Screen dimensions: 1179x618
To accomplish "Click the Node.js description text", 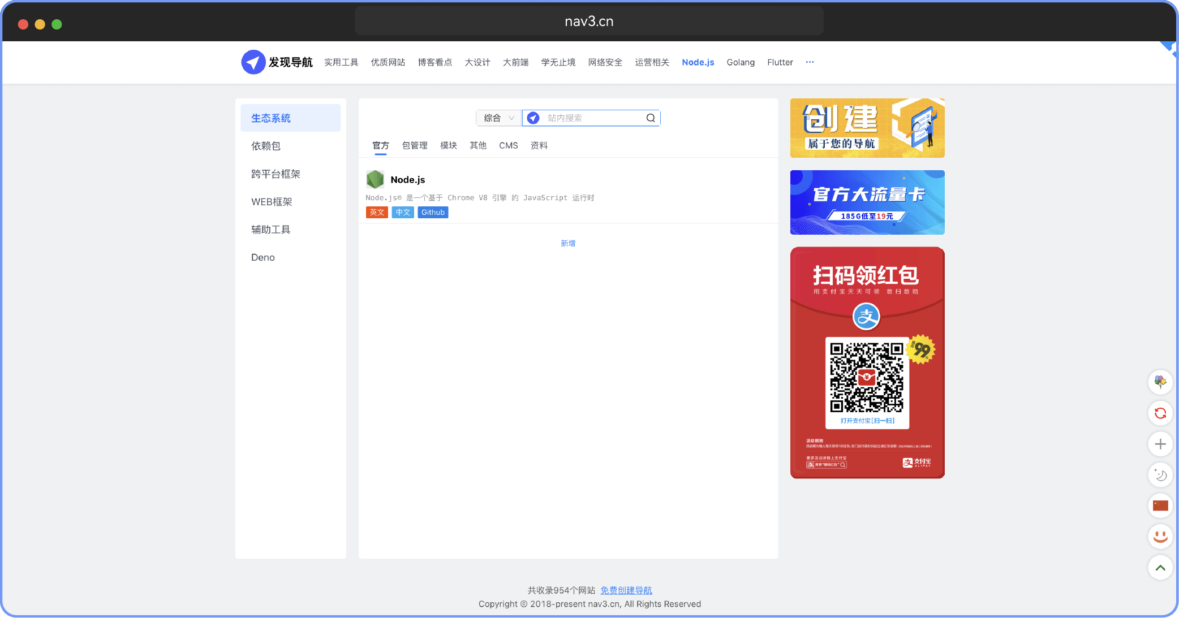I will pyautogui.click(x=480, y=198).
